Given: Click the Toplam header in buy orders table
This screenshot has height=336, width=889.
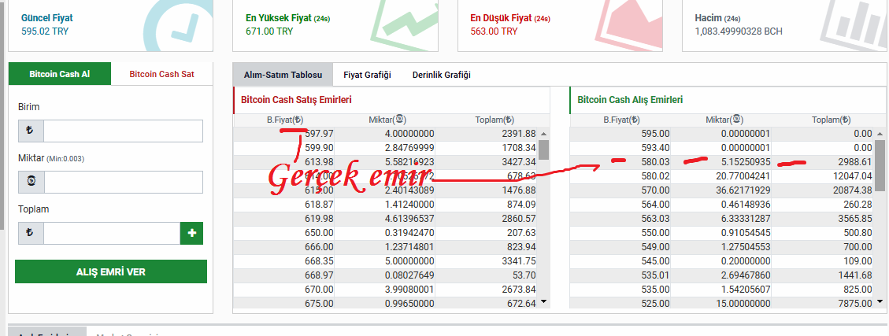Looking at the screenshot, I should pos(832,120).
